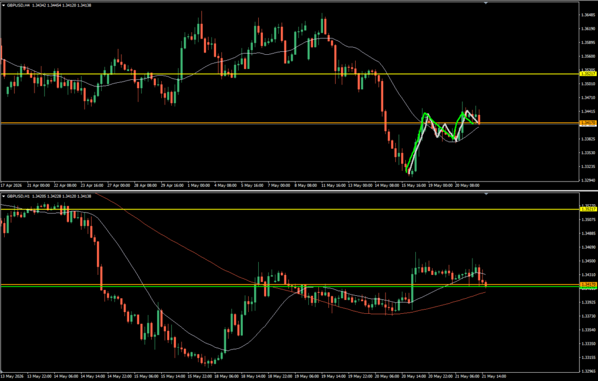Click the 1.33825 price scale label
This screenshot has height=381, width=598.
(x=588, y=139)
